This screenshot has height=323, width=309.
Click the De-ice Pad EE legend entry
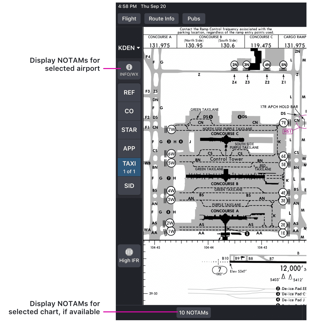291,288
